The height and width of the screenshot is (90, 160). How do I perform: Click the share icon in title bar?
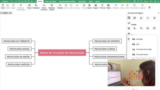[141, 1]
